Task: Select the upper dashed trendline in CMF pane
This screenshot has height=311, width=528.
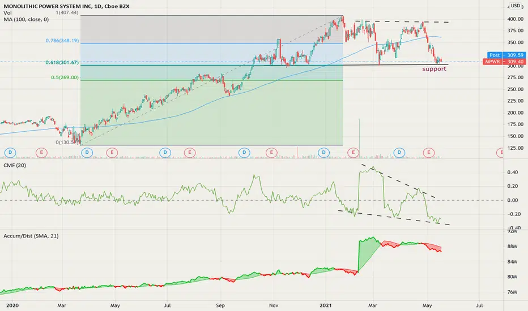Action: click(398, 181)
